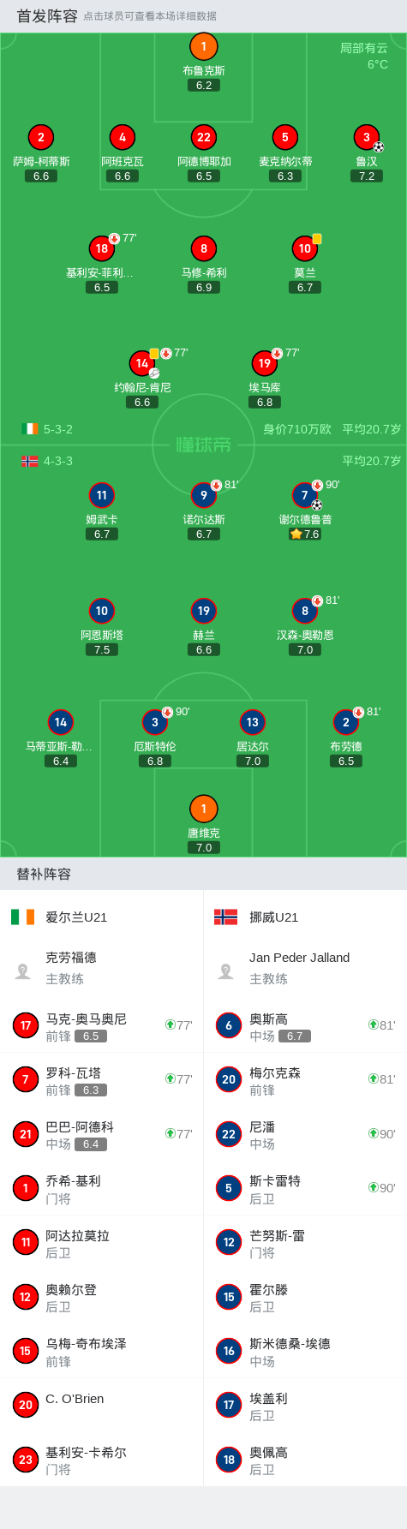Click the 挪威U21 team flag header
This screenshot has width=407, height=1529.
(256, 917)
